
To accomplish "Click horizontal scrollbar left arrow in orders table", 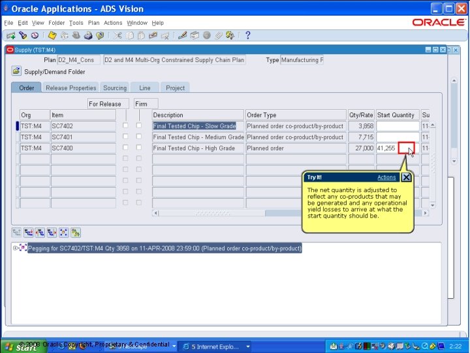I will [155, 213].
